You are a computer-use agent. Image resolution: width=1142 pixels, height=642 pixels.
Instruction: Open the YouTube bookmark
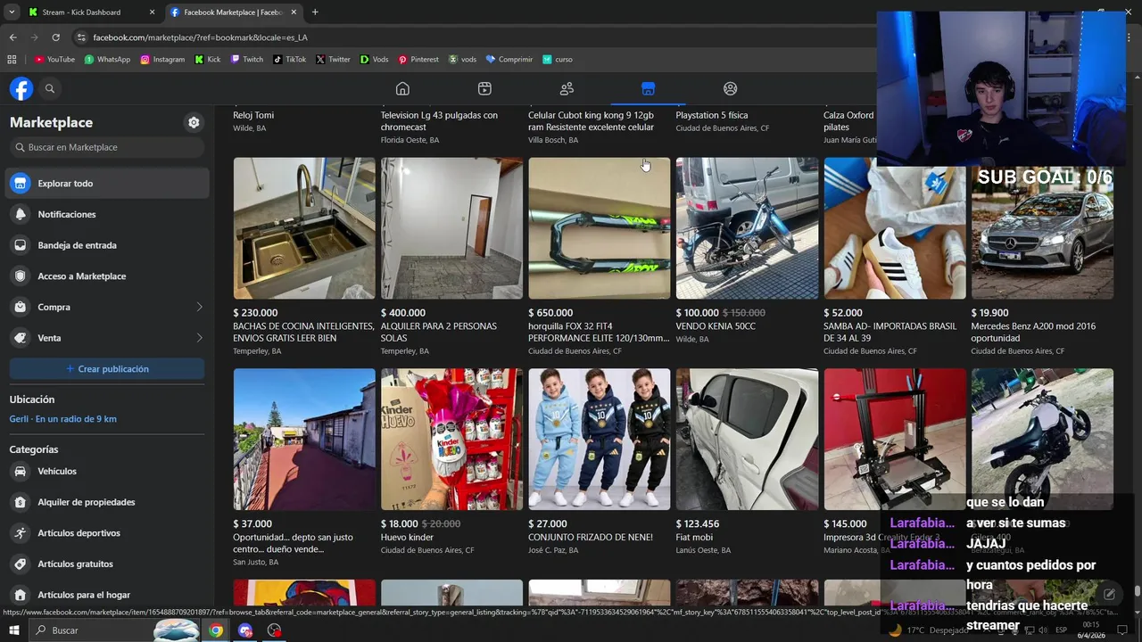click(x=54, y=60)
